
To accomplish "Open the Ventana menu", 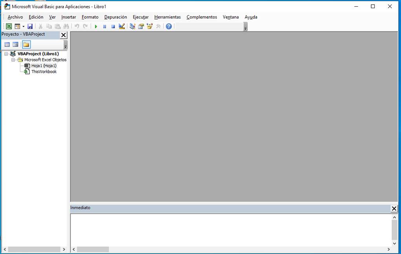I will click(231, 17).
